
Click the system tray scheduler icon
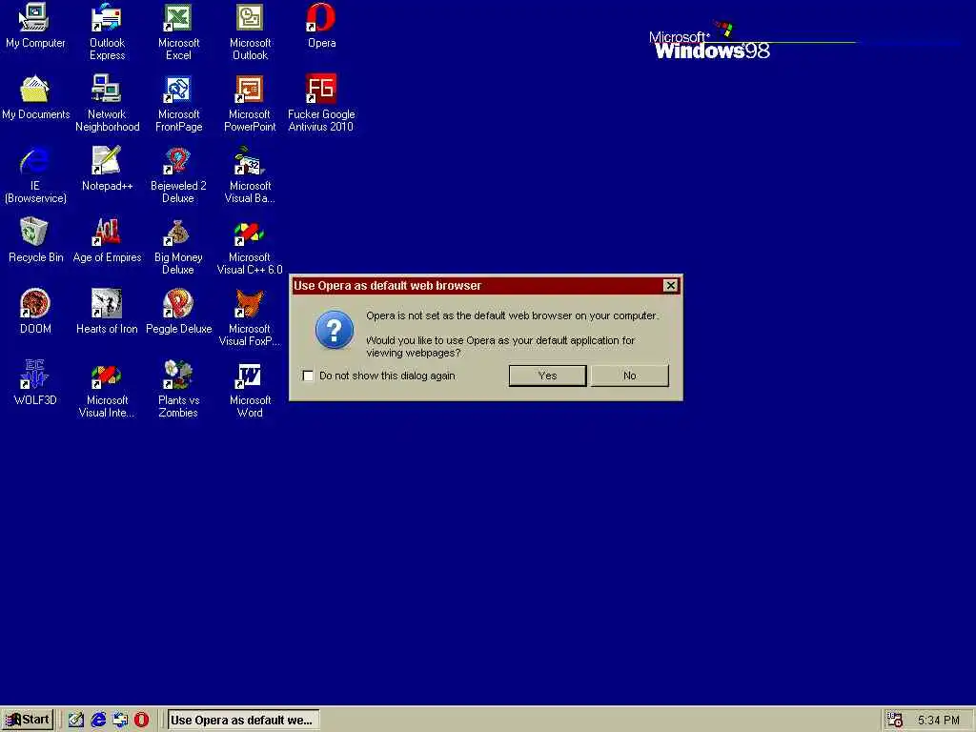894,720
